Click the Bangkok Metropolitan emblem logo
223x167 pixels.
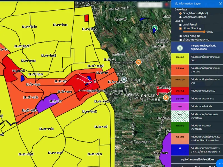pos(180,48)
